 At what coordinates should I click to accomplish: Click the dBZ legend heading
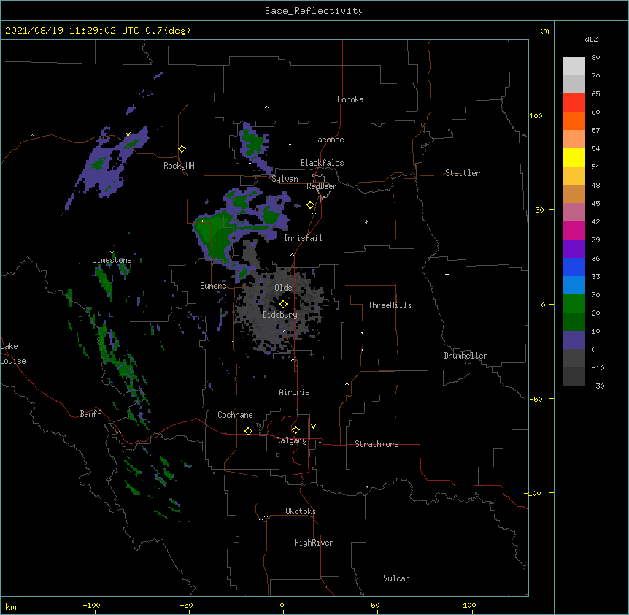(591, 39)
